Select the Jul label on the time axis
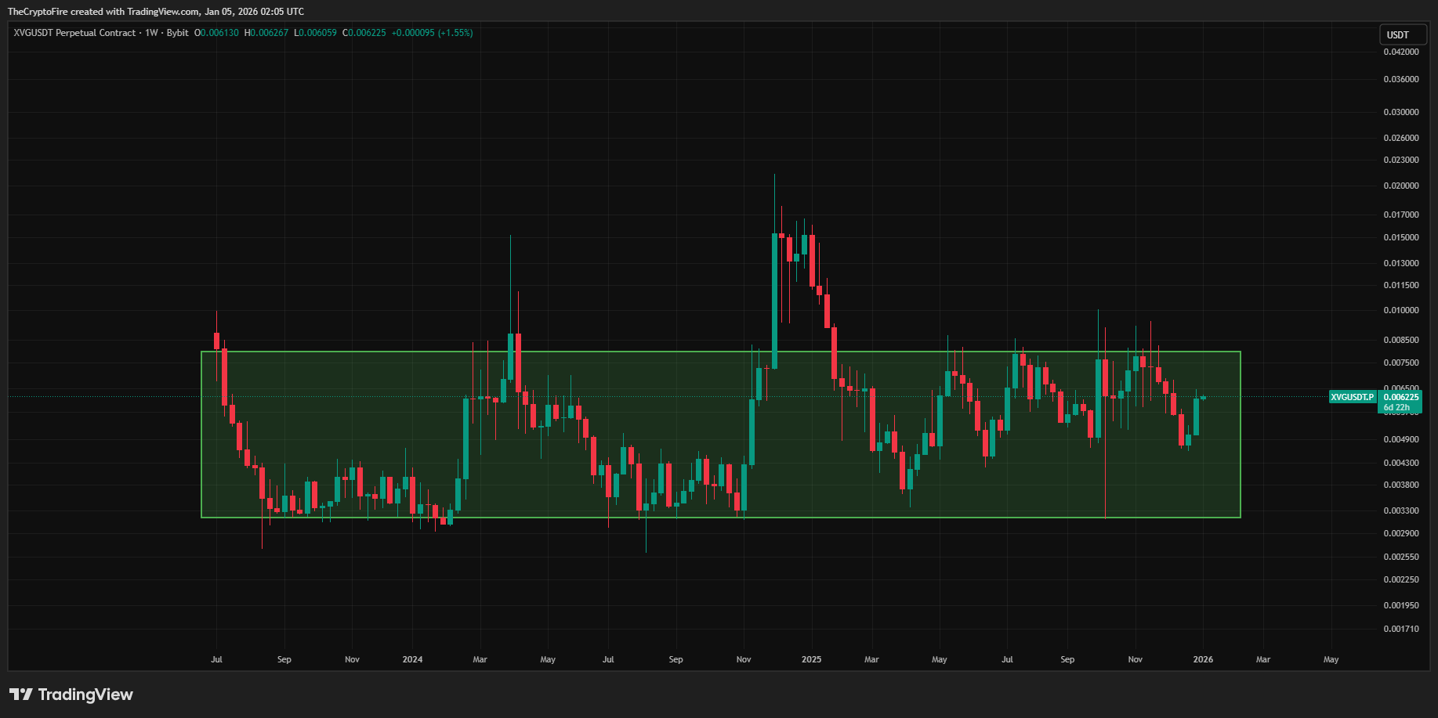This screenshot has width=1438, height=718. [x=216, y=659]
